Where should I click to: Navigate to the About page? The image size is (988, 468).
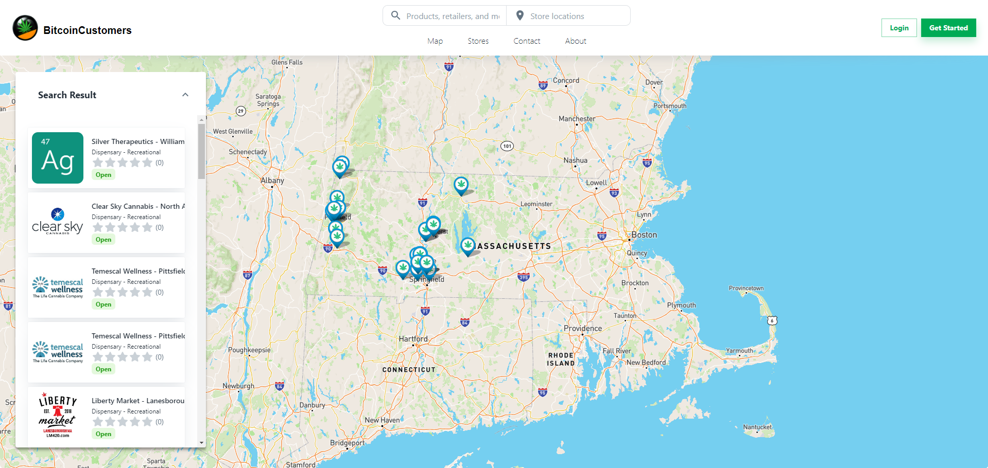pos(576,41)
